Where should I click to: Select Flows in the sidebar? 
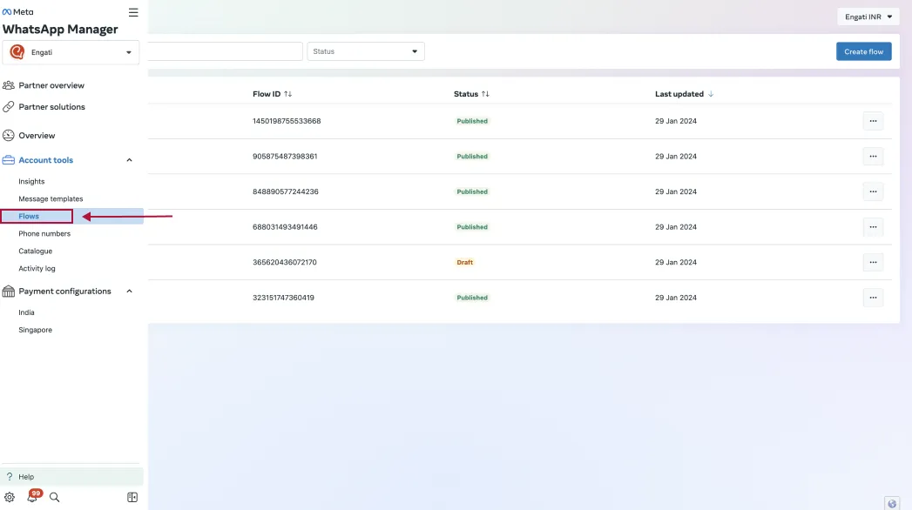[x=29, y=216]
